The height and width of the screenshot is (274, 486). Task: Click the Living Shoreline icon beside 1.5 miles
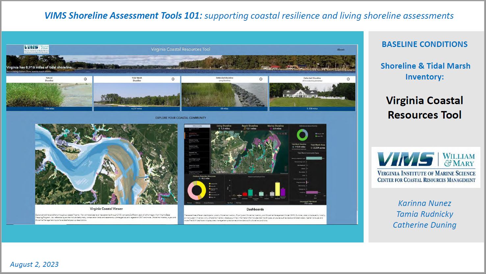220,128
